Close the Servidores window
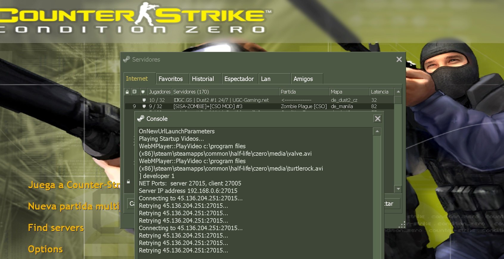This screenshot has width=504, height=259. (x=399, y=60)
